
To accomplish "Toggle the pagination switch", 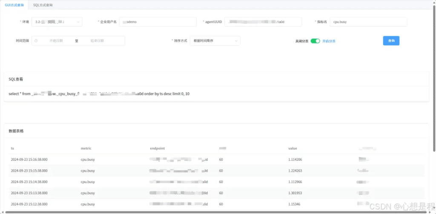I will (315, 41).
